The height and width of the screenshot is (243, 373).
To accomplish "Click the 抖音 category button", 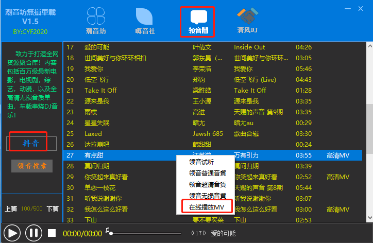I will [31, 143].
